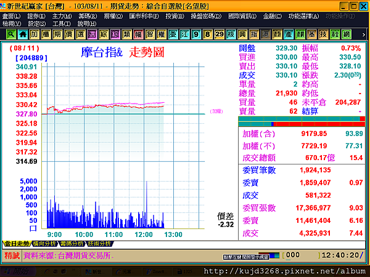The width and height of the screenshot is (370, 277).
Task: Open the 證券(E) menu
Action: pos(36,16)
